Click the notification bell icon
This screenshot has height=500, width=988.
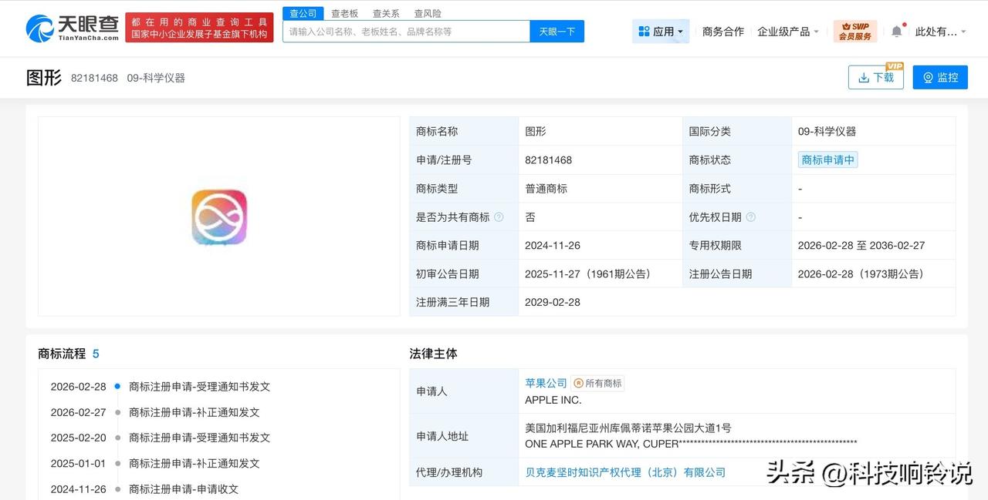[895, 29]
